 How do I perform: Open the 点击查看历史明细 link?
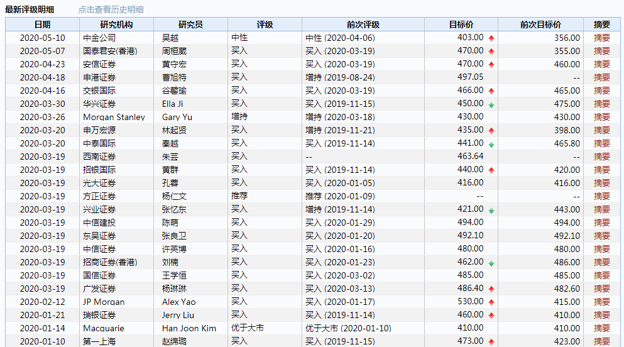111,9
